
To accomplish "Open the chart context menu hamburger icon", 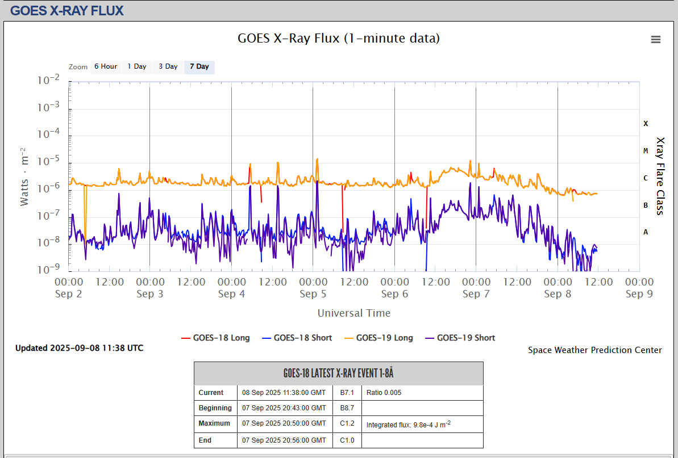I will pyautogui.click(x=655, y=39).
